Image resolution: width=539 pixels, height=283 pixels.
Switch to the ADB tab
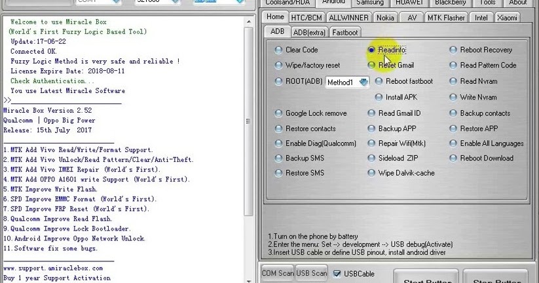(x=278, y=31)
